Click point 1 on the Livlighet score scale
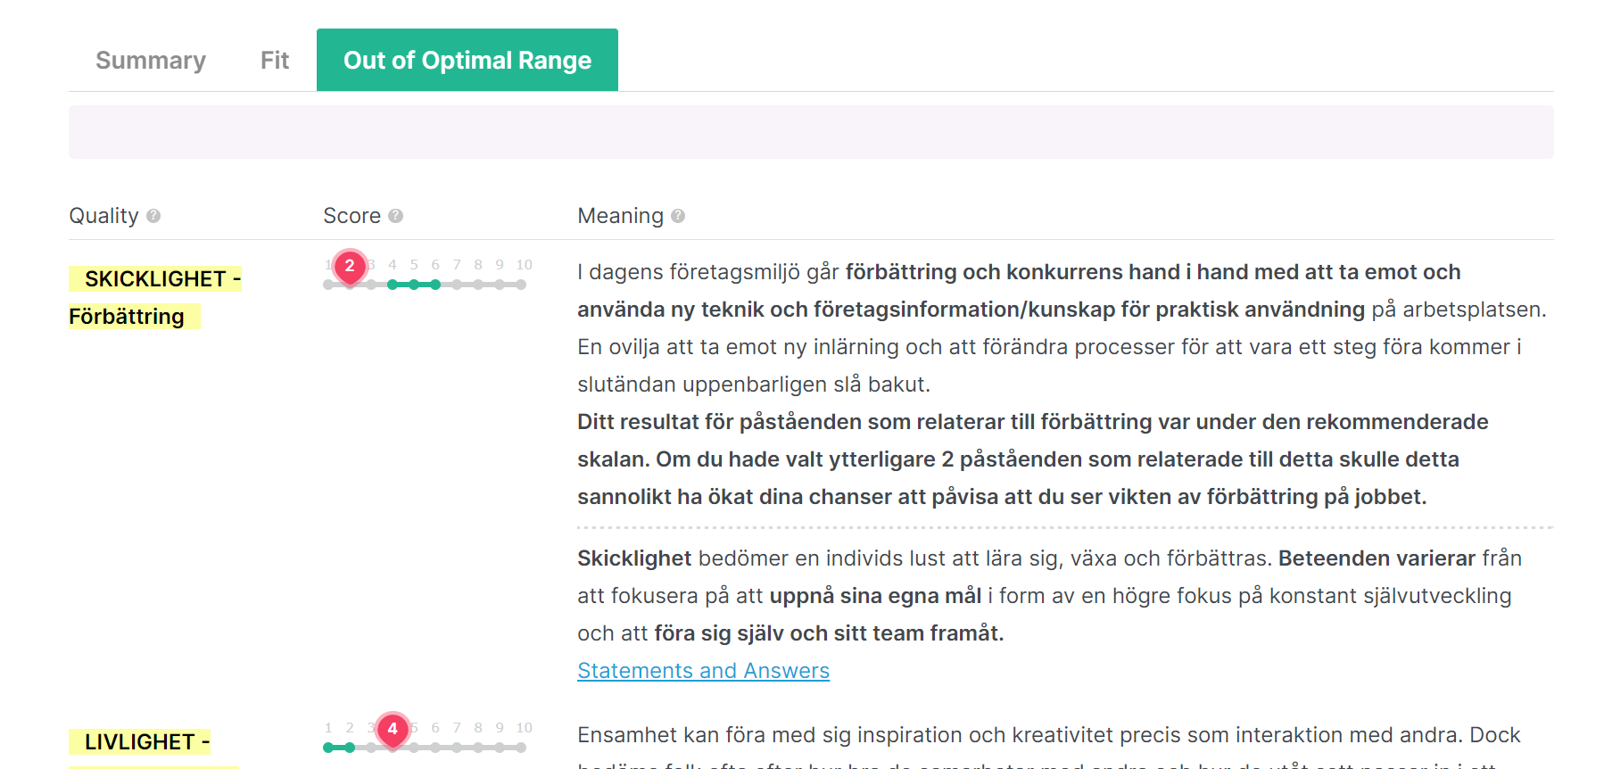 click(328, 748)
